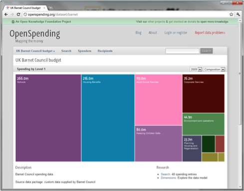
Task: Click the browser forward arrow
Action: [x=12, y=14]
